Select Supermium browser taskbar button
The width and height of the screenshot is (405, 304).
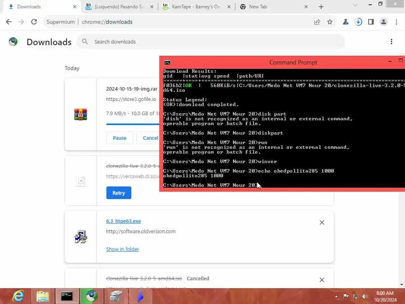(x=91, y=296)
